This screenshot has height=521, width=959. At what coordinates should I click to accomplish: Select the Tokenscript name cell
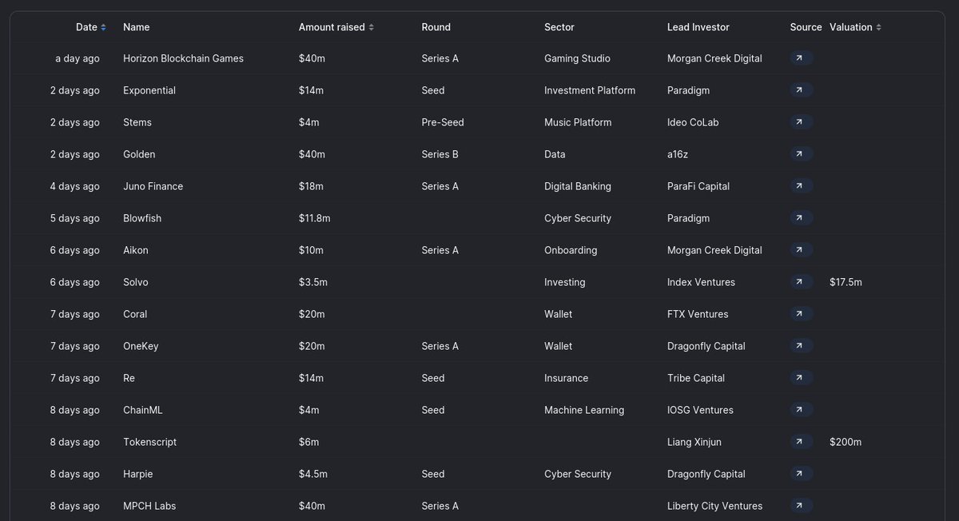[x=150, y=442]
